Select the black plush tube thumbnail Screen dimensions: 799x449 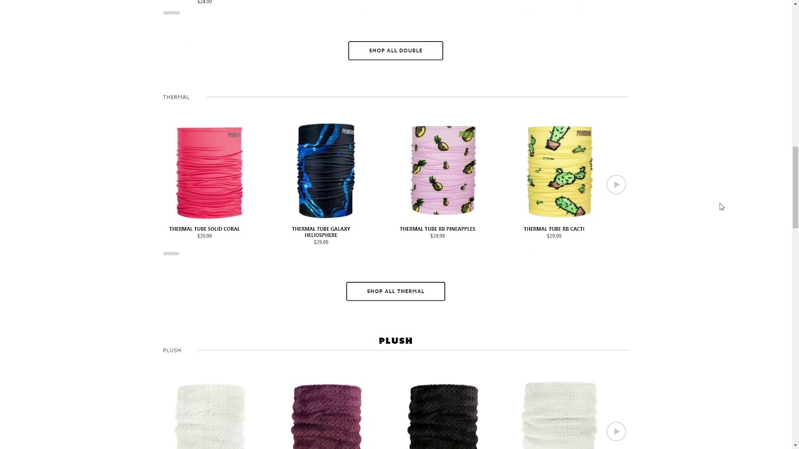coord(443,417)
